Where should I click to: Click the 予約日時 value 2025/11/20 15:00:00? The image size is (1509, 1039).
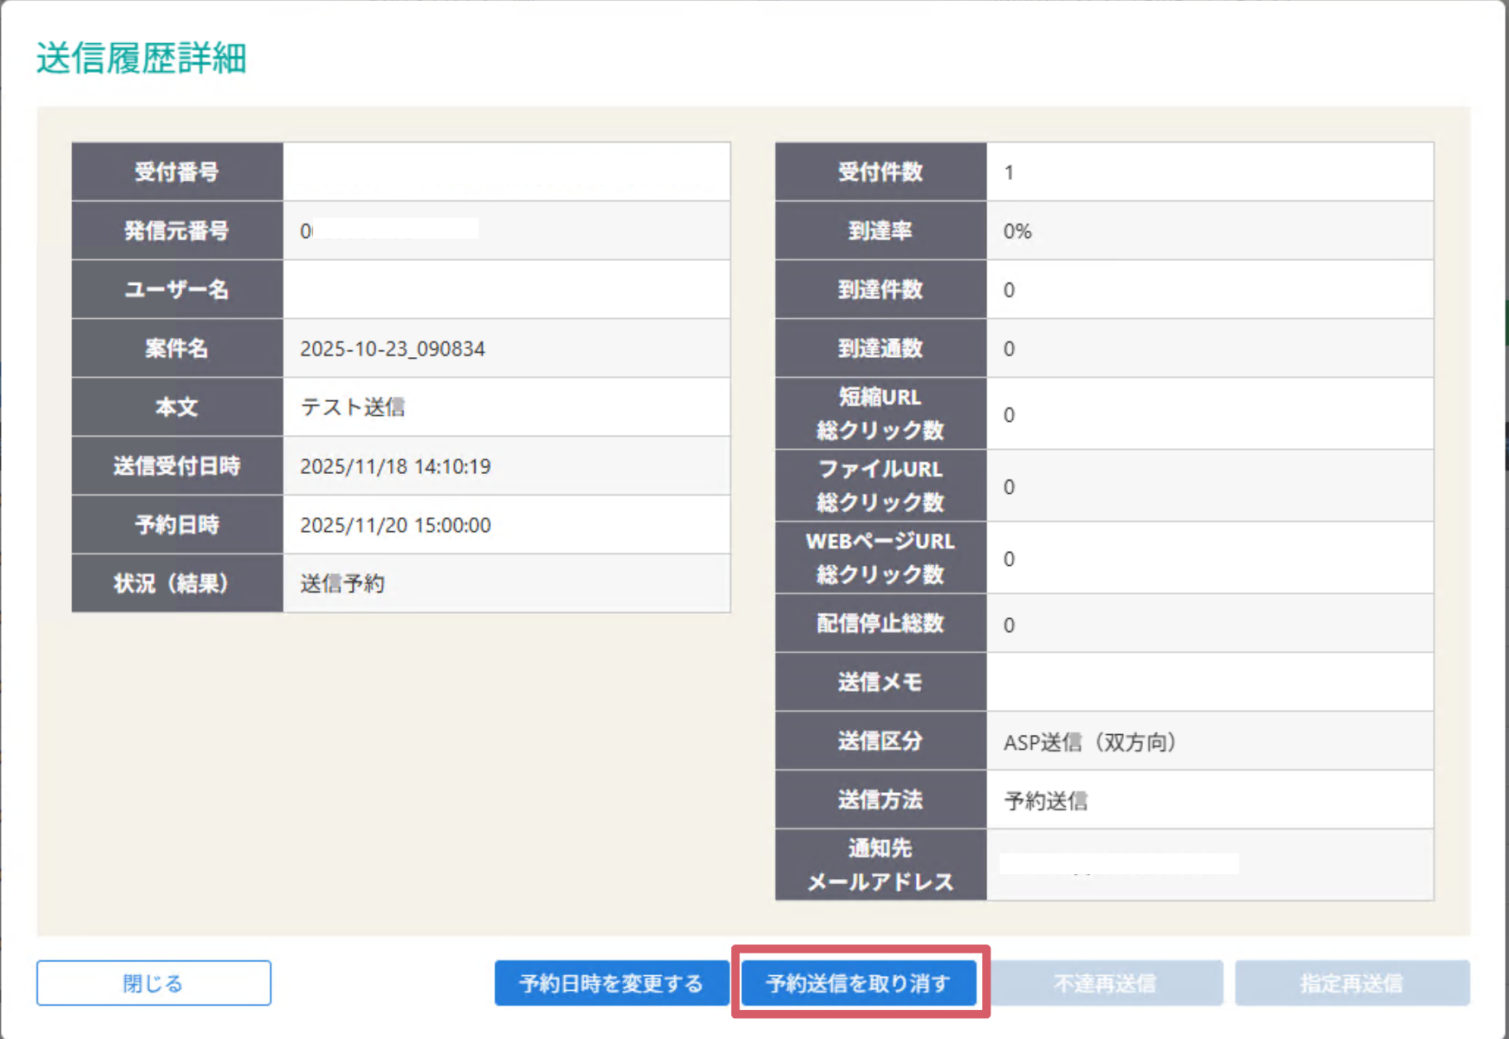(x=505, y=524)
